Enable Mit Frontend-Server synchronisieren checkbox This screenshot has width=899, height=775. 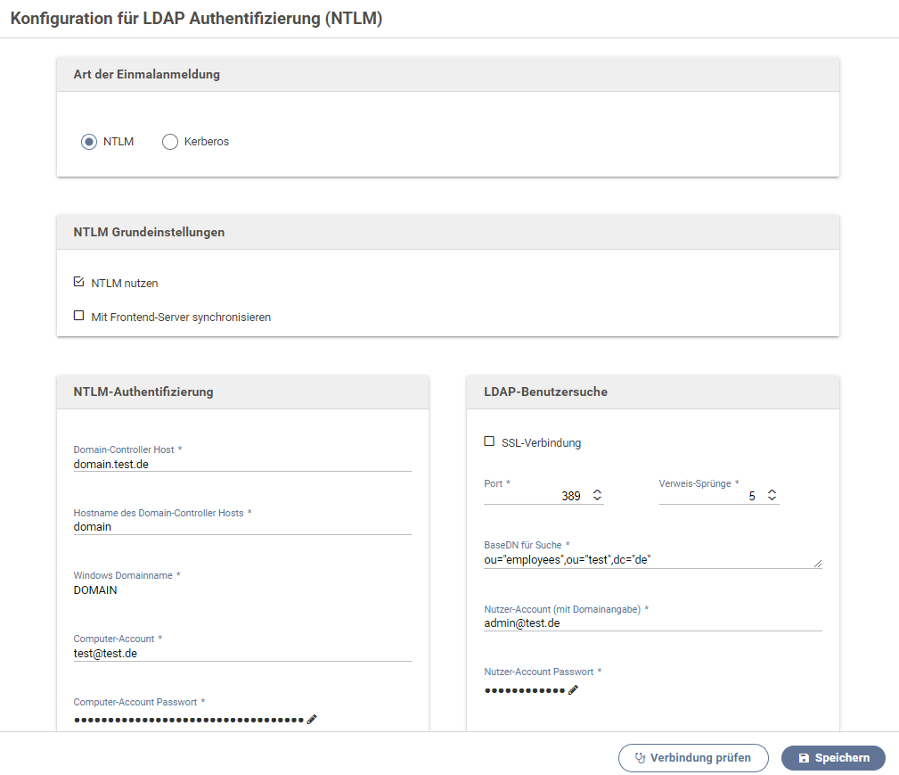[78, 316]
